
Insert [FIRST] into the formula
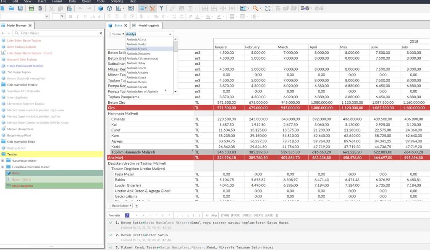[x=236, y=216]
